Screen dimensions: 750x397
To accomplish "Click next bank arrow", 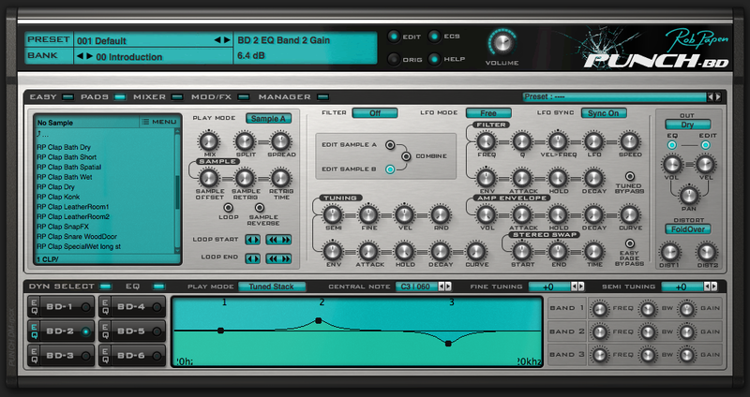I will (89, 56).
